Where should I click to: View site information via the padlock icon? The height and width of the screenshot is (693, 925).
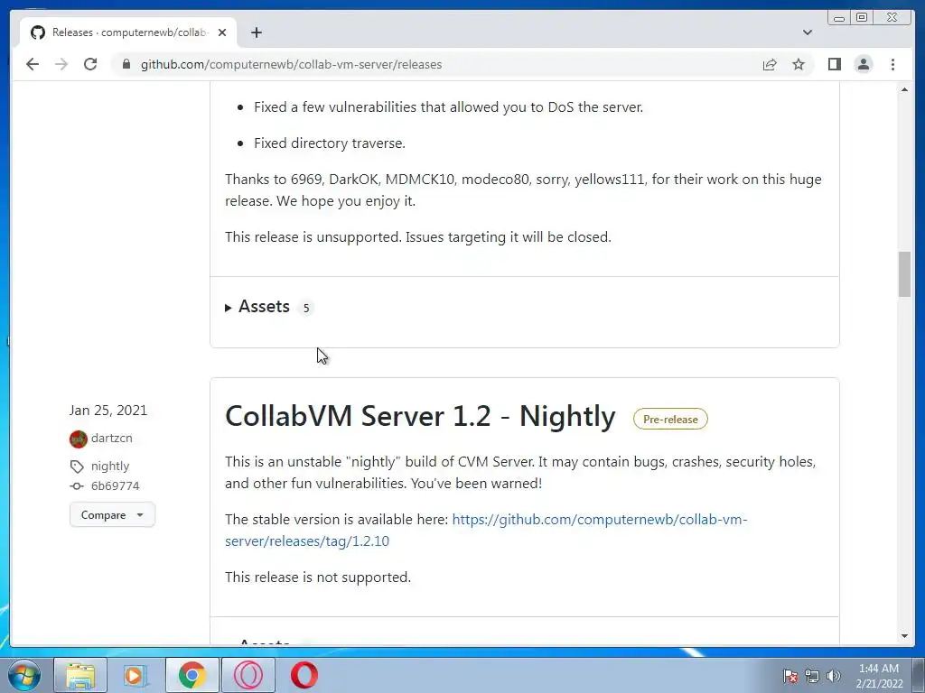coord(126,64)
